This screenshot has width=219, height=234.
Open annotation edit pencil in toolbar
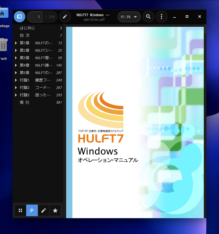coord(65,16)
